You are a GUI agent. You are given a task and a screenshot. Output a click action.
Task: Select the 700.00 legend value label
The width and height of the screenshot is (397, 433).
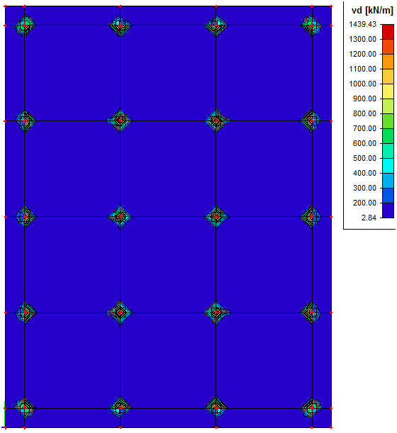tap(364, 128)
